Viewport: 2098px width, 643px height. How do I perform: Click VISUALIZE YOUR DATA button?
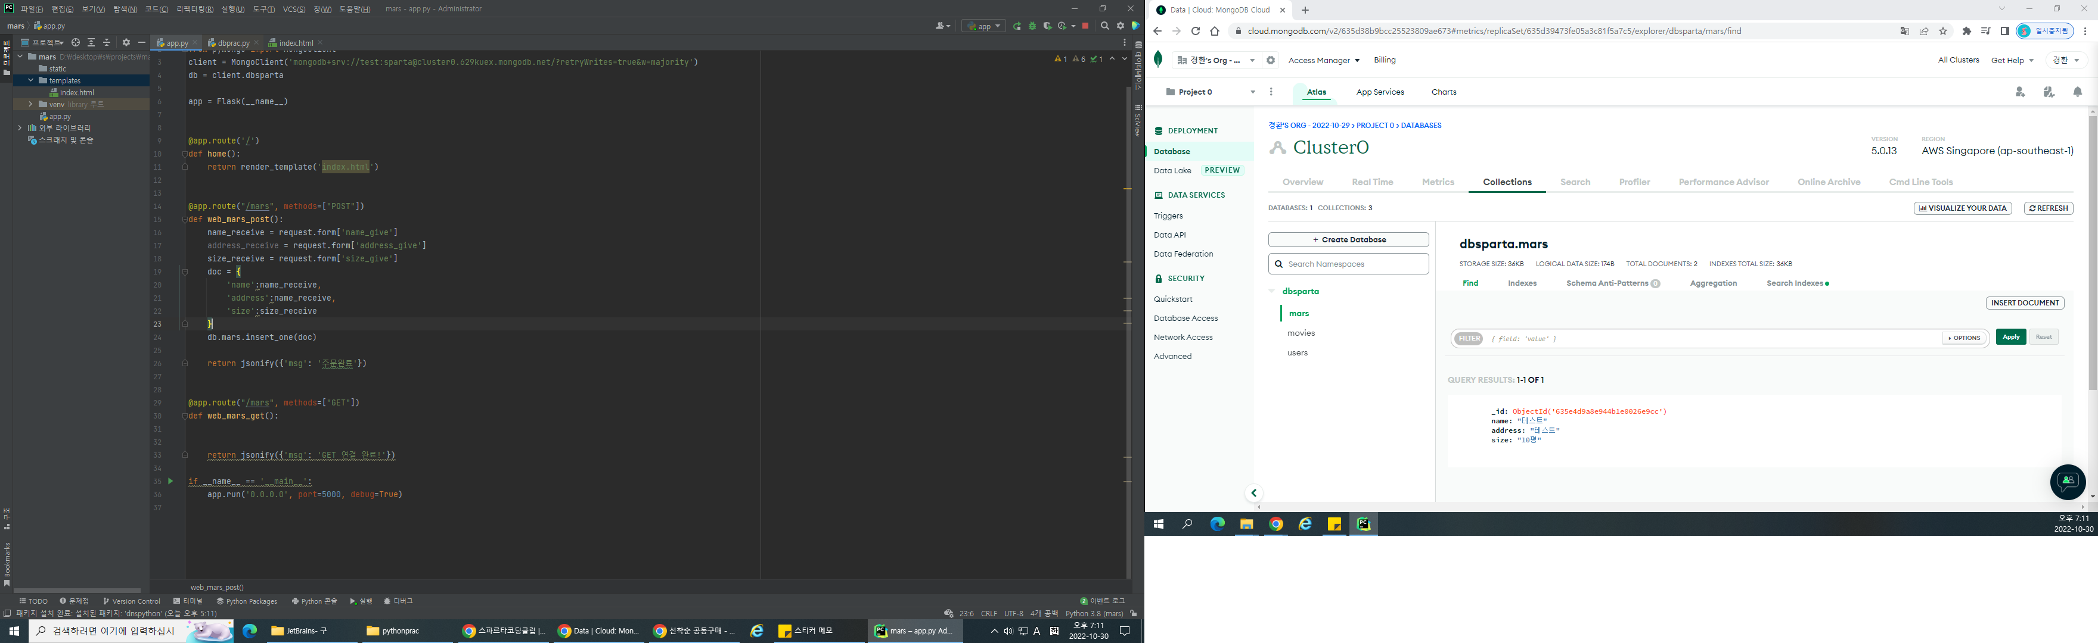(1962, 208)
